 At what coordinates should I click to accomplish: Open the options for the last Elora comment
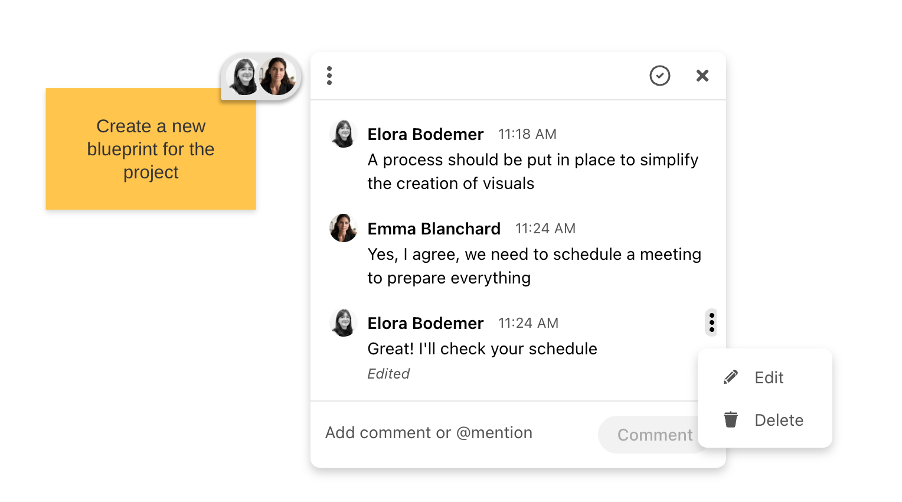coord(711,322)
